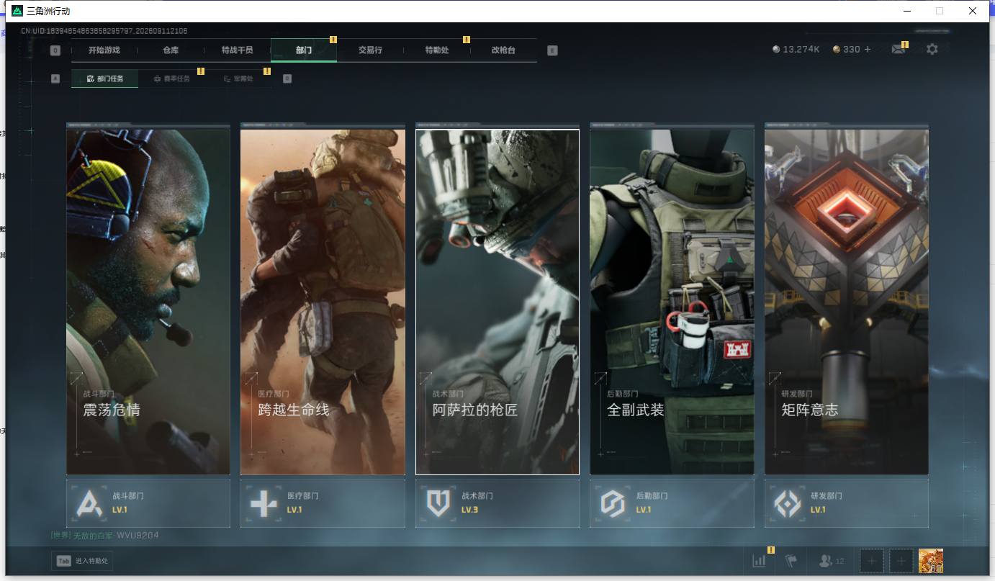Select the 部门任务 sub-tab
Image resolution: width=995 pixels, height=581 pixels.
[104, 78]
